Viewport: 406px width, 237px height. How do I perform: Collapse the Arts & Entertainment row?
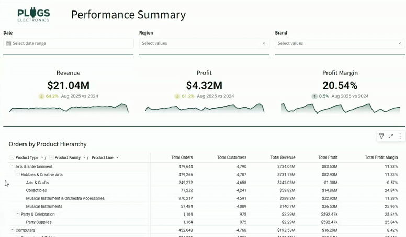[x=12, y=166]
